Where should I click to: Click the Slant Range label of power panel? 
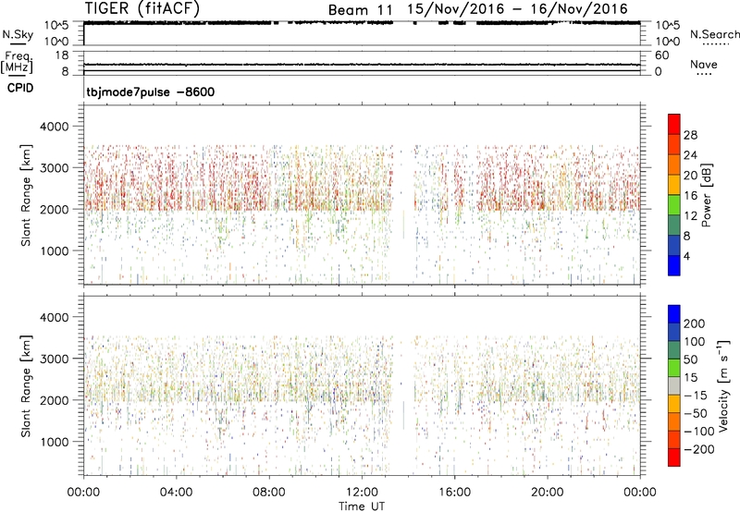[x=26, y=195]
